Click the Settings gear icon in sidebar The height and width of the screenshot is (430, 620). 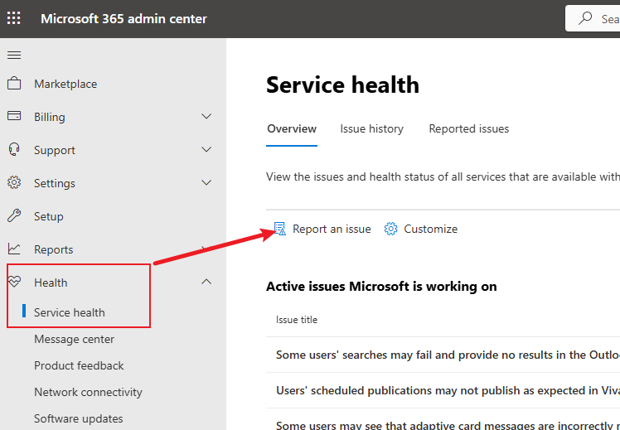pos(14,182)
